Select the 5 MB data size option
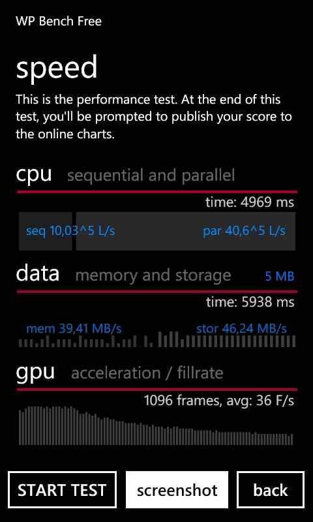Viewport: 313px width, 522px height. pos(279,276)
